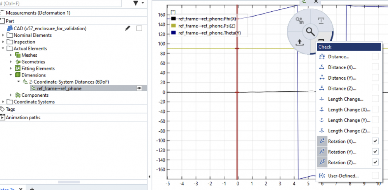Click the export upload icon in radial menu
Screen dimensions: 388x190
tap(299, 42)
